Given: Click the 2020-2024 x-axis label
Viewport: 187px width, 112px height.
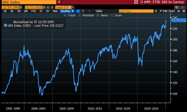Looking at the screenshot, I should click(x=151, y=109).
